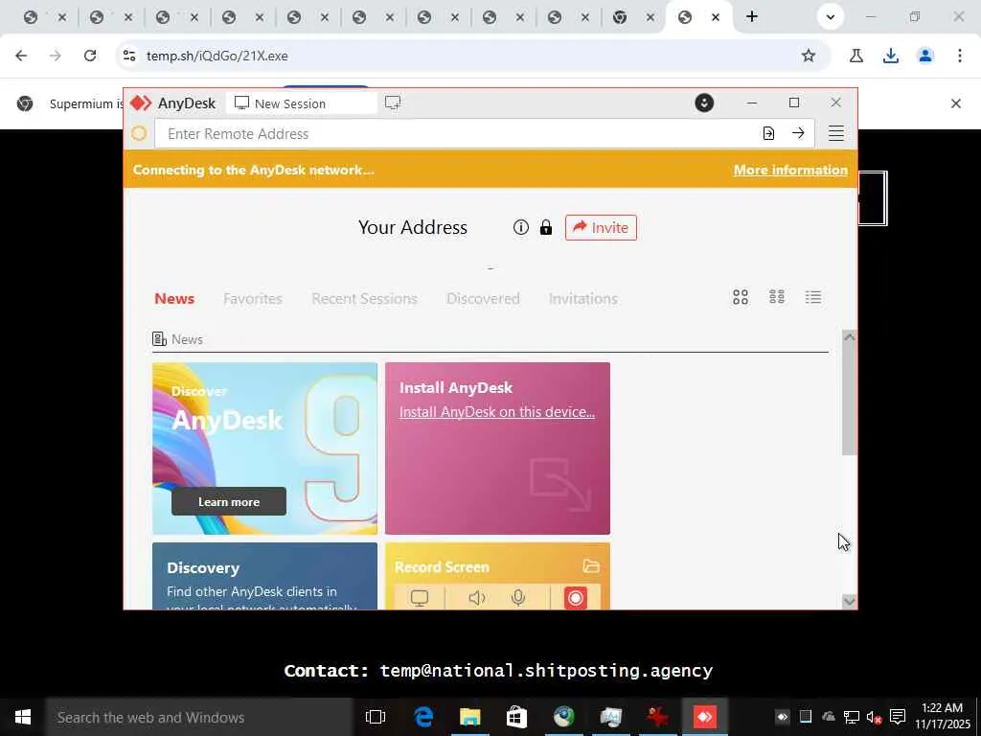981x736 pixels.
Task: Open recordings folder icon on Record Screen card
Action: pos(590,566)
